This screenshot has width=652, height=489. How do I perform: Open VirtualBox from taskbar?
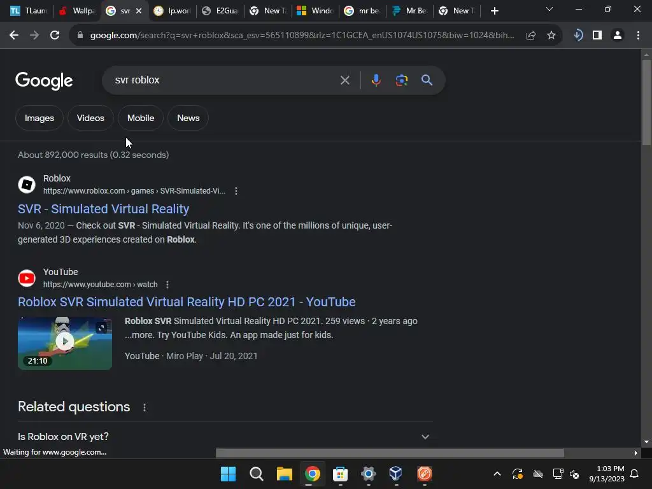[396, 474]
